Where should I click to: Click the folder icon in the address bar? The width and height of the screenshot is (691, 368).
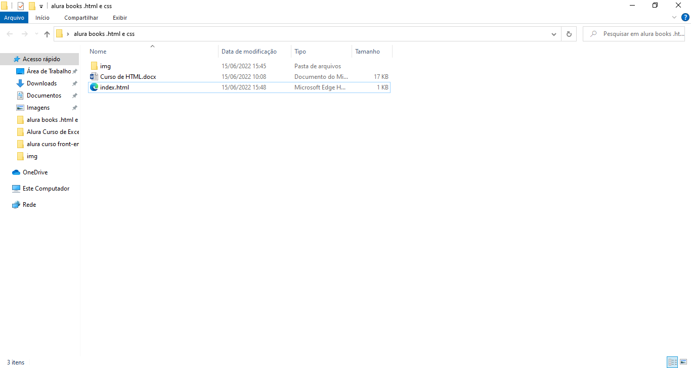(x=60, y=34)
